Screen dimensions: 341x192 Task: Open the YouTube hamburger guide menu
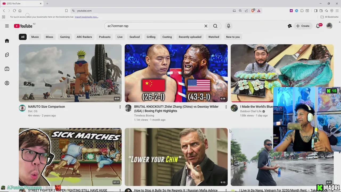click(7, 26)
